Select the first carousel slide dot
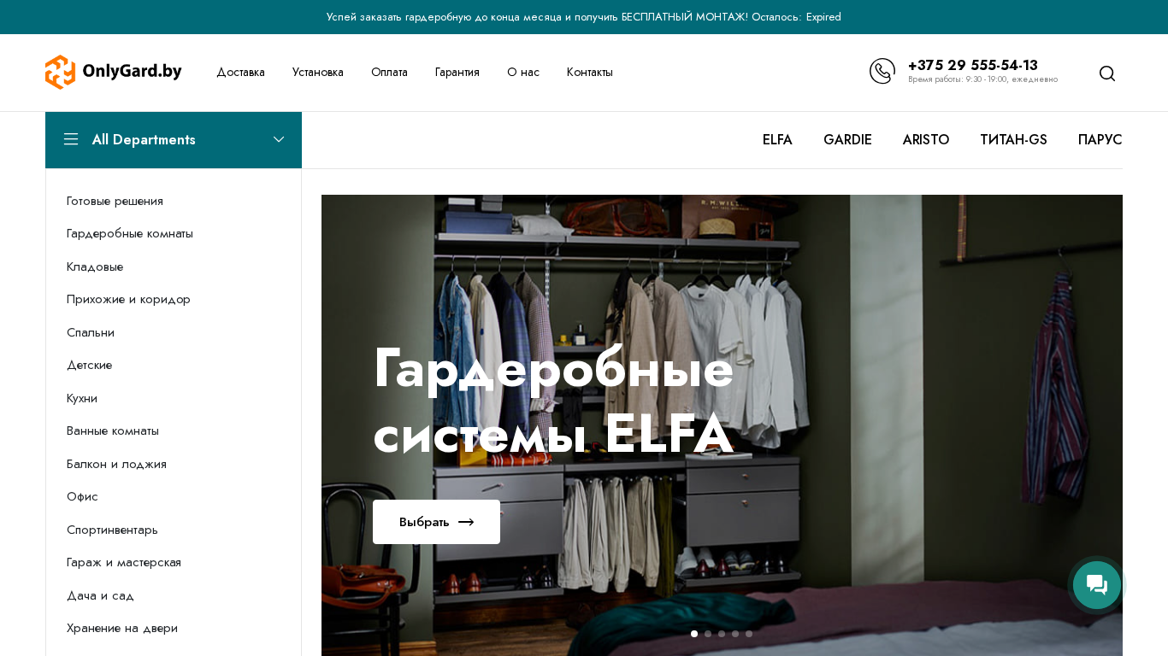The height and width of the screenshot is (656, 1168). tap(694, 634)
